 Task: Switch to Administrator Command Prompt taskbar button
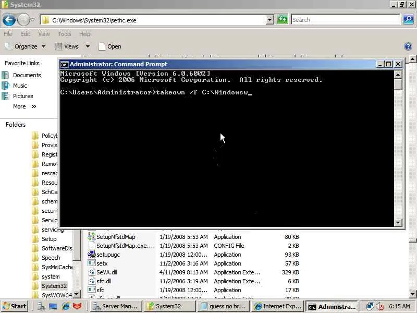(x=332, y=306)
